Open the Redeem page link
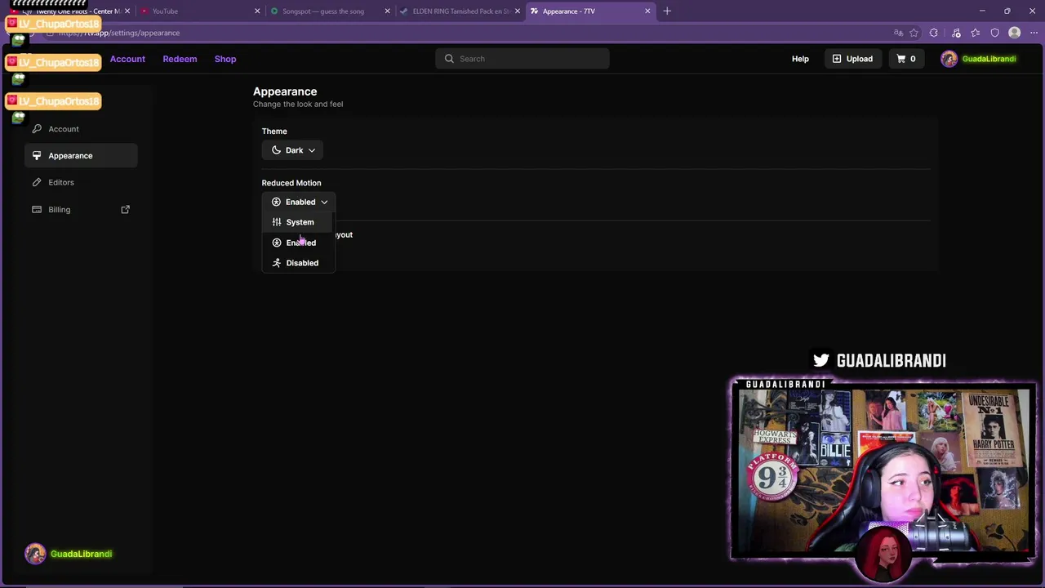Image resolution: width=1045 pixels, height=588 pixels. (180, 59)
